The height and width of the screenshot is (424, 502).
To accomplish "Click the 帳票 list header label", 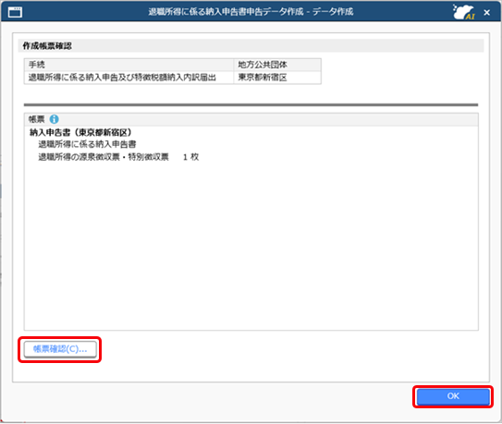I will pyautogui.click(x=36, y=119).
